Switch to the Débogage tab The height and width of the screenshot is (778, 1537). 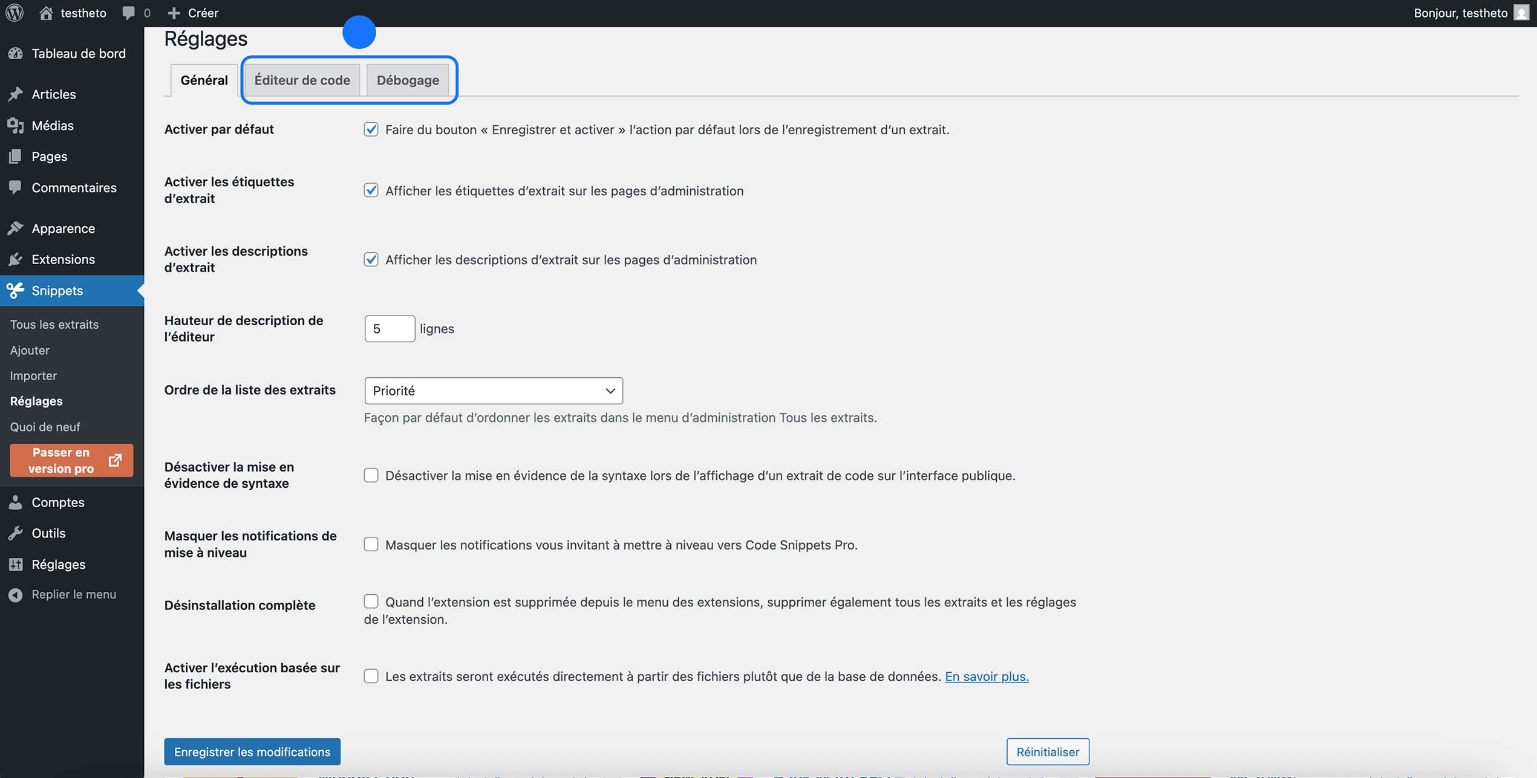408,79
